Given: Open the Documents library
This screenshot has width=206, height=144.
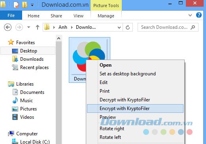Looking at the screenshot, I should [32, 92].
